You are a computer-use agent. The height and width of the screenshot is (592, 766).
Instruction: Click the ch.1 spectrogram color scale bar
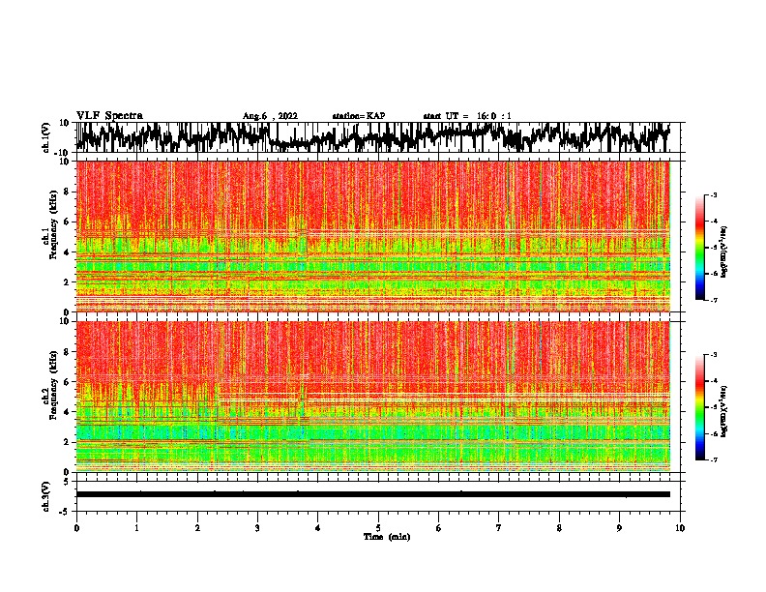[699, 248]
